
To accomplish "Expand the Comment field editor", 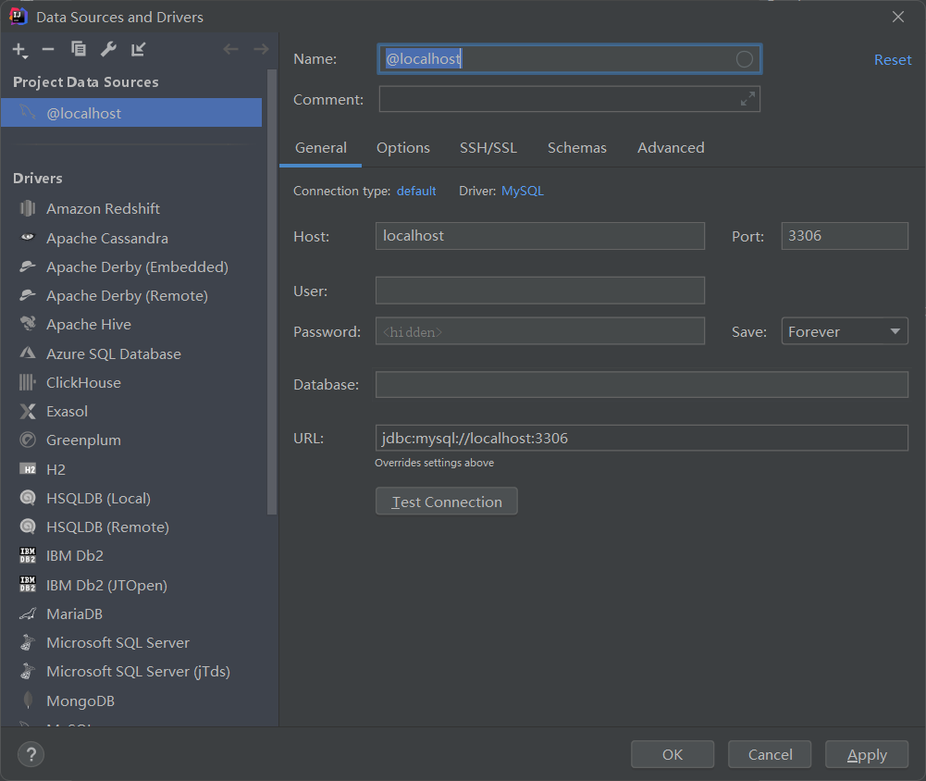I will (x=747, y=99).
